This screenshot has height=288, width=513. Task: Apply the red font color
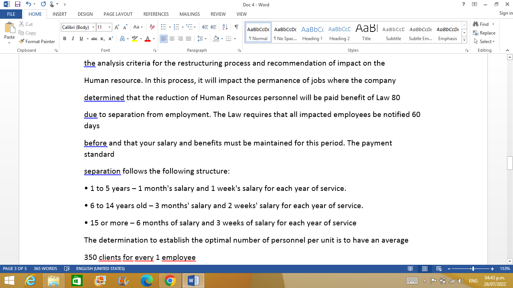(148, 39)
